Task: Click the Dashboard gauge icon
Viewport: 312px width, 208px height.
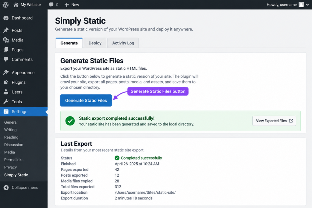Action: [x=6, y=18]
